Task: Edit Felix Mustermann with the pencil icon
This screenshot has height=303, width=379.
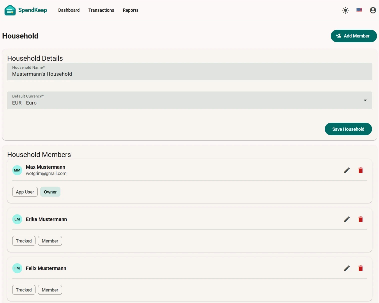Action: click(x=347, y=268)
